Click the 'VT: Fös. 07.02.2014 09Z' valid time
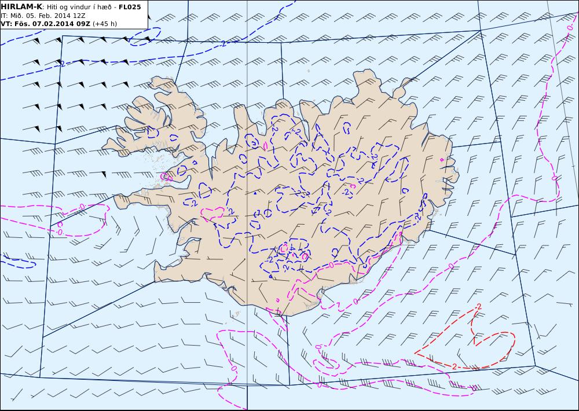 tap(46, 24)
